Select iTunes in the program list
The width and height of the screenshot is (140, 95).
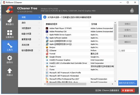[x=52, y=69]
